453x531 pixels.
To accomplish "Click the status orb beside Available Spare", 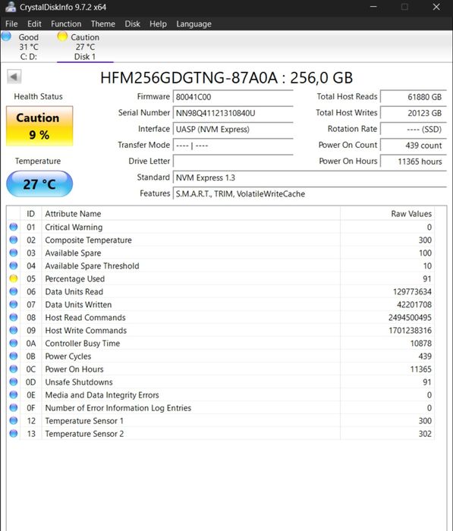I will [x=14, y=253].
